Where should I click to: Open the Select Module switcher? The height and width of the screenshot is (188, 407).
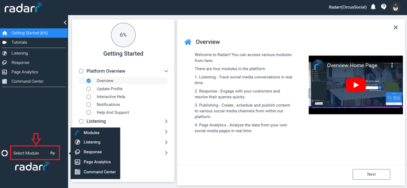coord(35,153)
